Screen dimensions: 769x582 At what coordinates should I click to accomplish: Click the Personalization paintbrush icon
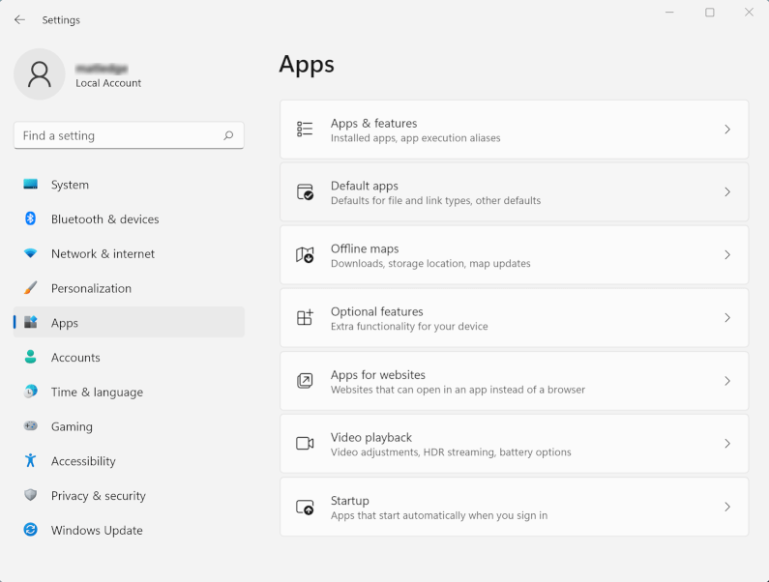(30, 288)
